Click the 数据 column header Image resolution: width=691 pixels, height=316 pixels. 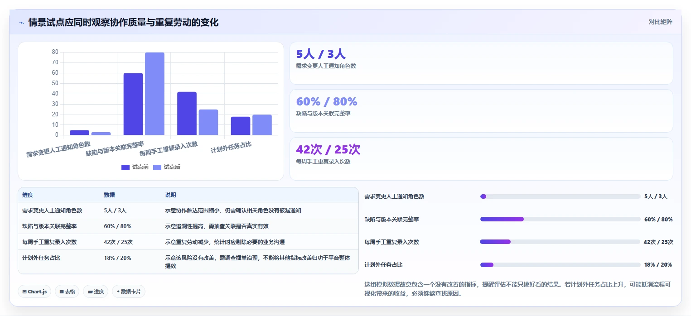(x=109, y=195)
